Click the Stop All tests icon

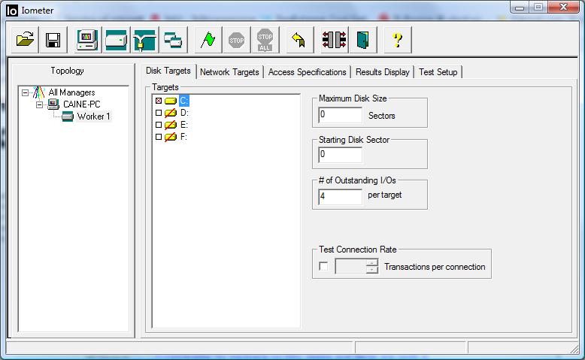click(x=265, y=40)
